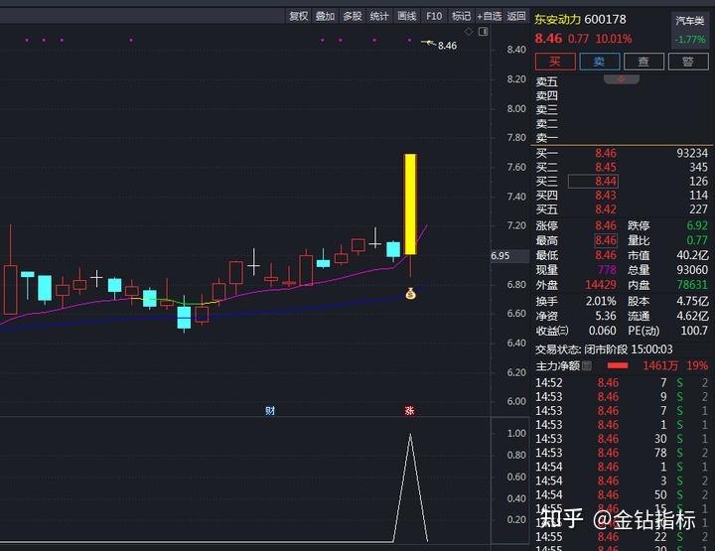
Task: Click the money bag icon under the candle
Action: [410, 294]
